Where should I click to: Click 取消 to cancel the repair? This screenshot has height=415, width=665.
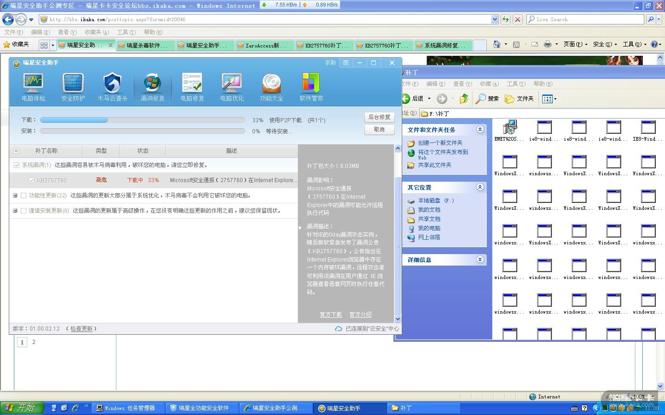[x=379, y=130]
